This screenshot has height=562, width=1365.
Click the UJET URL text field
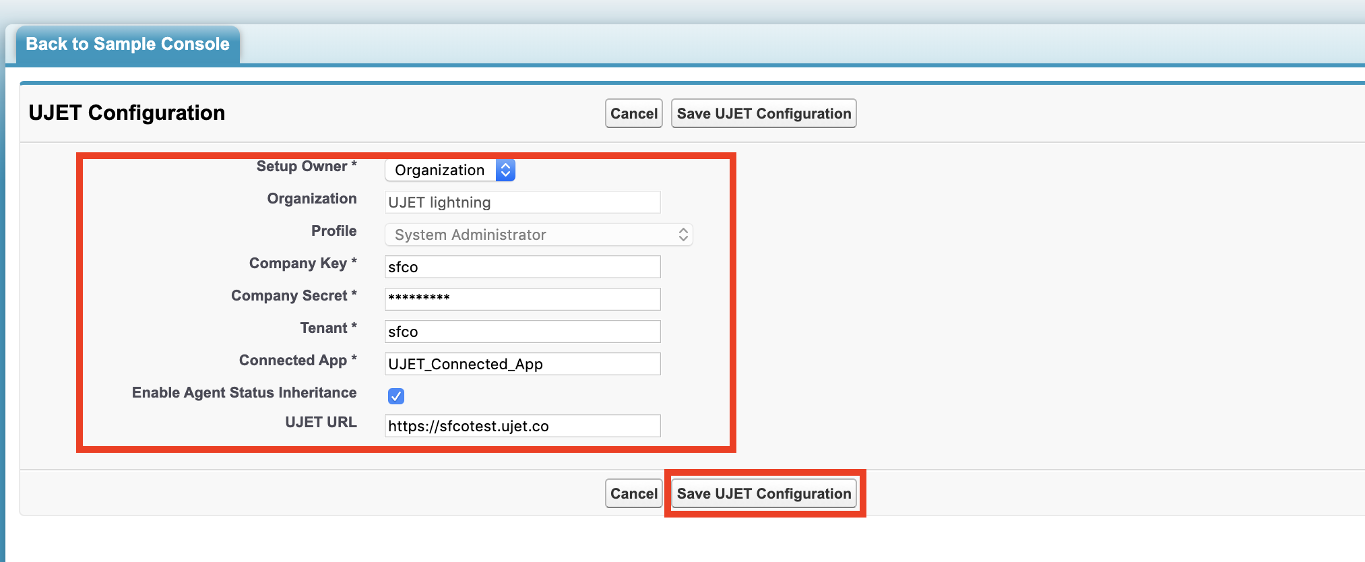point(522,427)
